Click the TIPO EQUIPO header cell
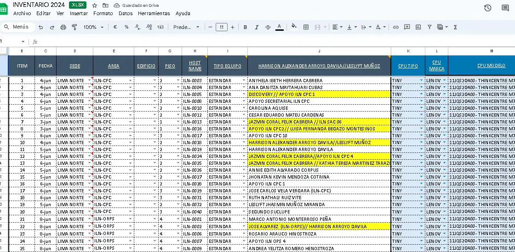The height and width of the screenshot is (252, 515). click(x=228, y=66)
